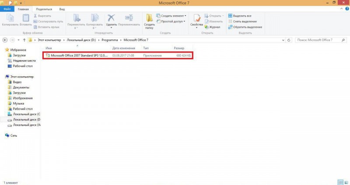Click the Локальный диск (D:) breadcrumb
Screen dimensions: 350x185
pyautogui.click(x=81, y=40)
